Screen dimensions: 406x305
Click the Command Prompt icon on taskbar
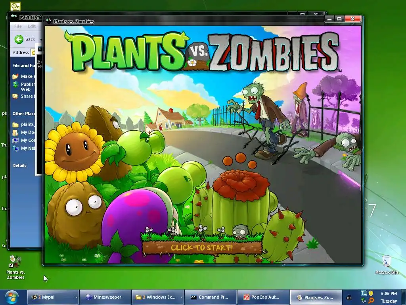pos(193,297)
